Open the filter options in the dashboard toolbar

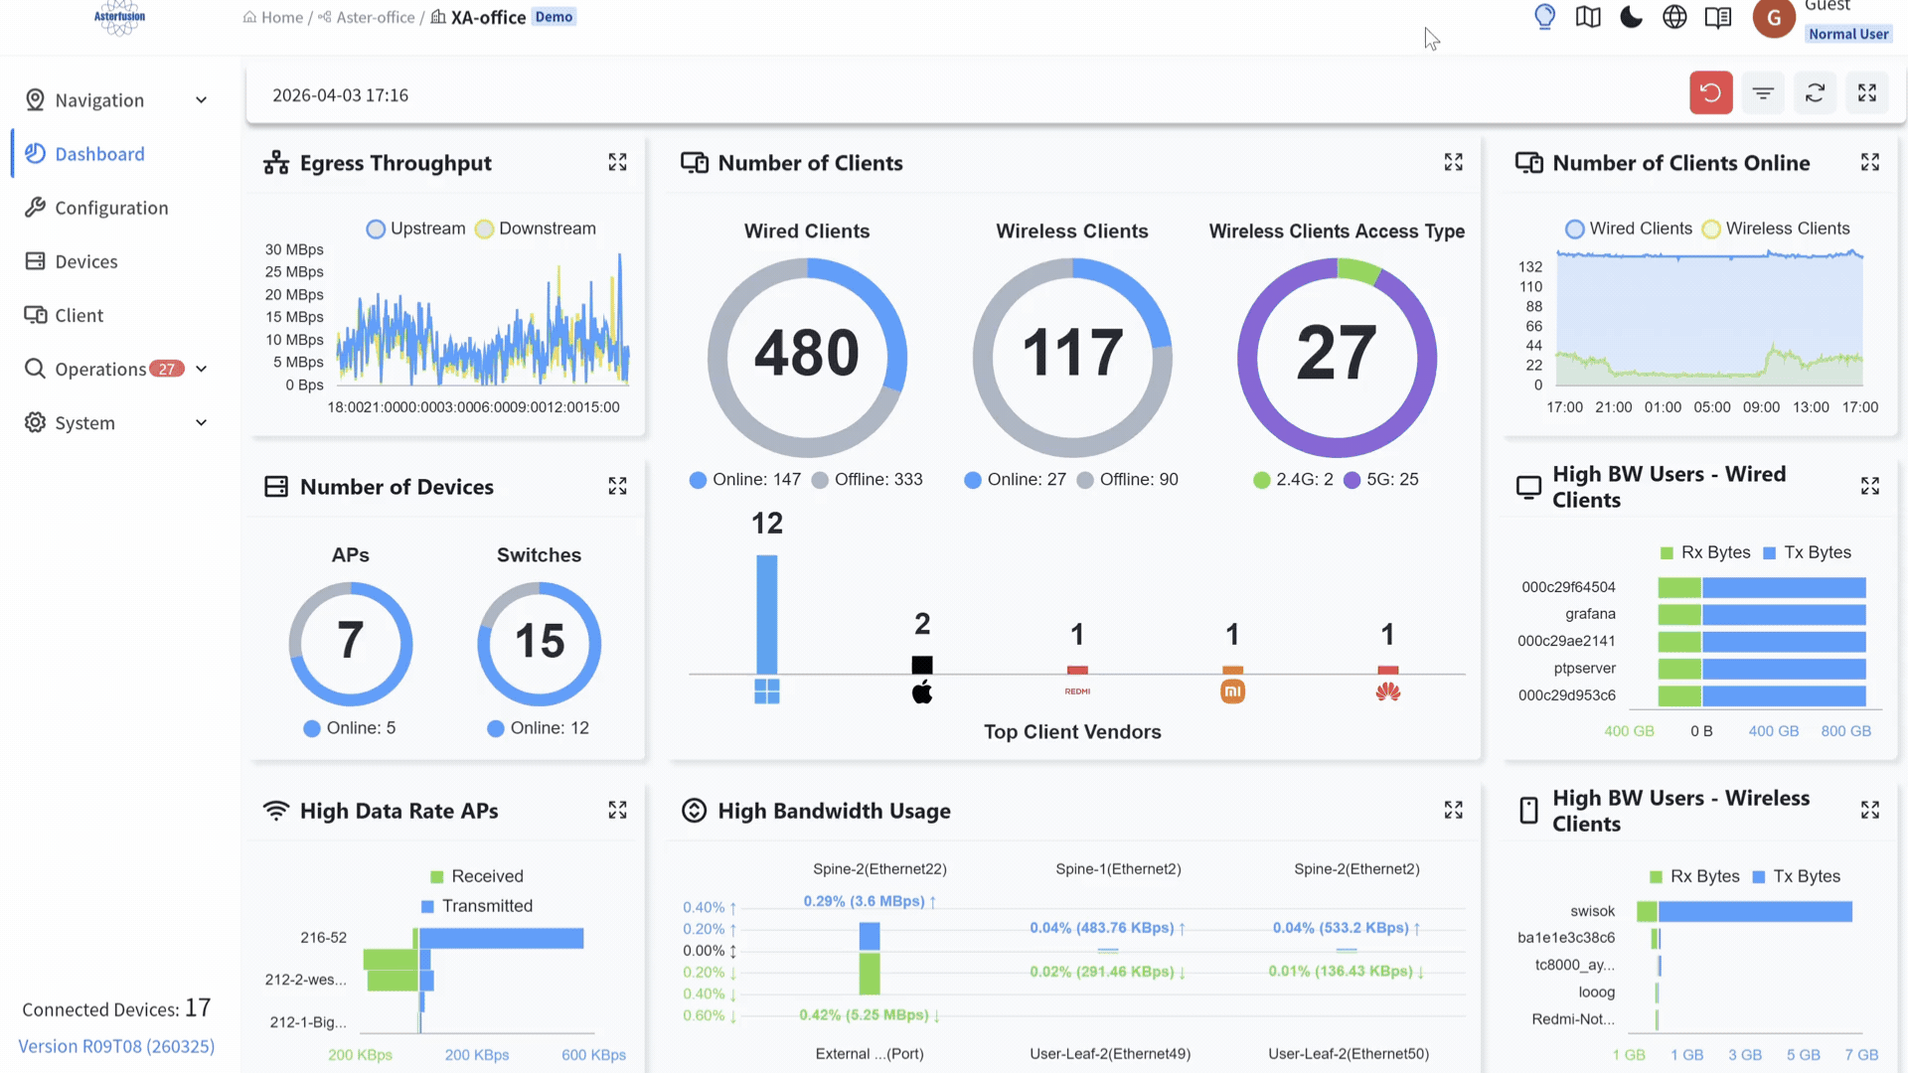tap(1763, 92)
